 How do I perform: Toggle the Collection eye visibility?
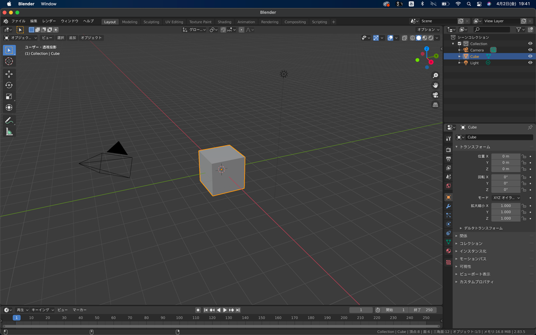pyautogui.click(x=530, y=44)
